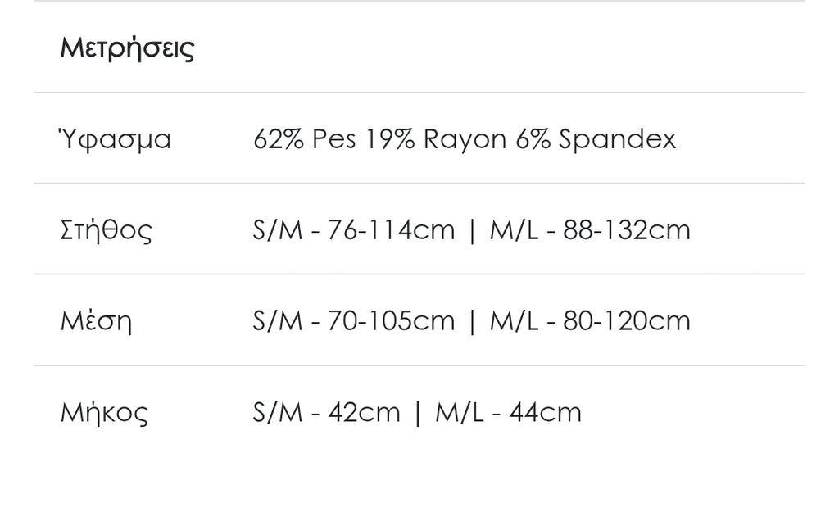This screenshot has width=839, height=517.
Task: Click the M/L 88-132cm chest measurement
Action: (x=590, y=230)
